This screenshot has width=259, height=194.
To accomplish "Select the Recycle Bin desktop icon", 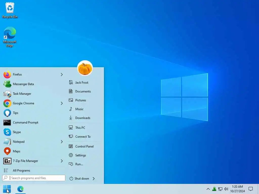I will [x=10, y=10].
